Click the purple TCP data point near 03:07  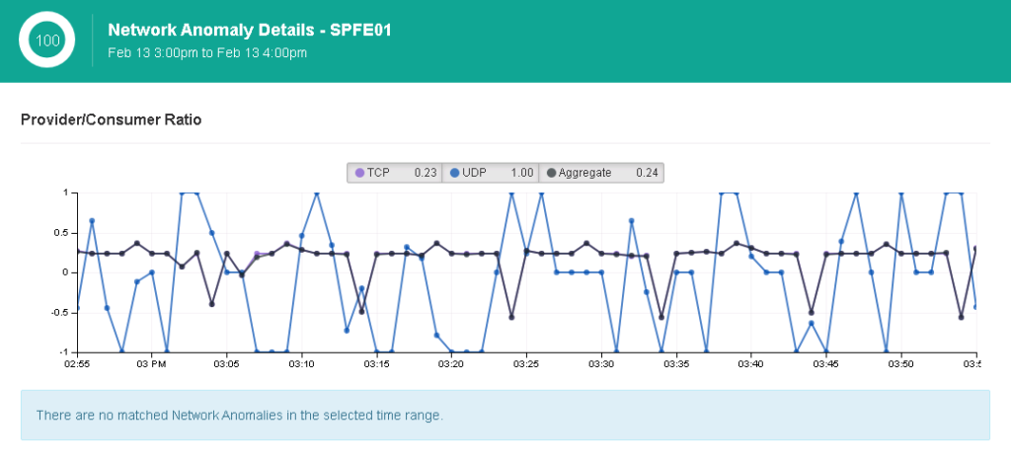coord(257,254)
